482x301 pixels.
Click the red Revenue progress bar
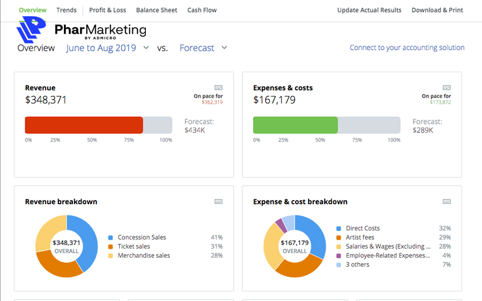tap(84, 125)
